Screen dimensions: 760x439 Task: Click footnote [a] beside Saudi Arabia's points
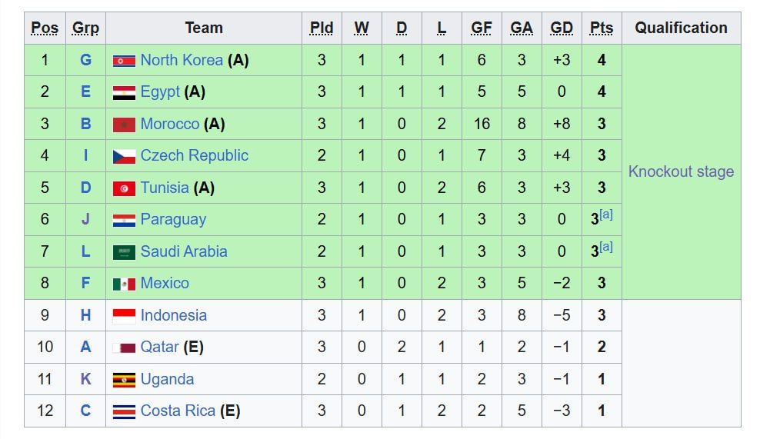pyautogui.click(x=606, y=247)
